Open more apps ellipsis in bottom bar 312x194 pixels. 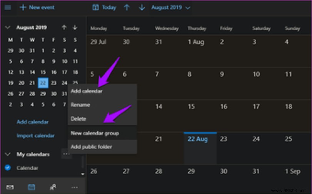(75, 187)
